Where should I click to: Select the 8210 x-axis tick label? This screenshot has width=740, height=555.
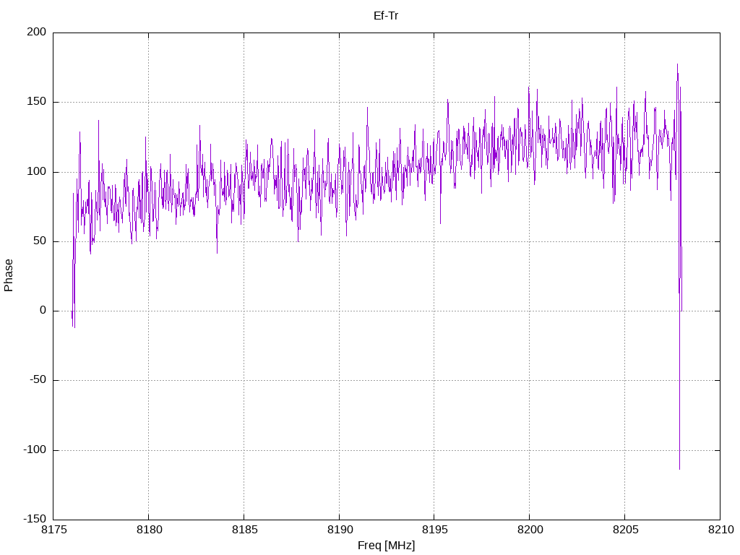tap(720, 530)
